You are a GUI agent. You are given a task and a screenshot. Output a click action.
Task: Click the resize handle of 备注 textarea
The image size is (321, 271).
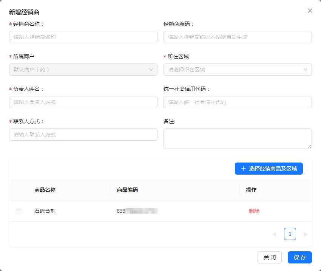(310, 147)
